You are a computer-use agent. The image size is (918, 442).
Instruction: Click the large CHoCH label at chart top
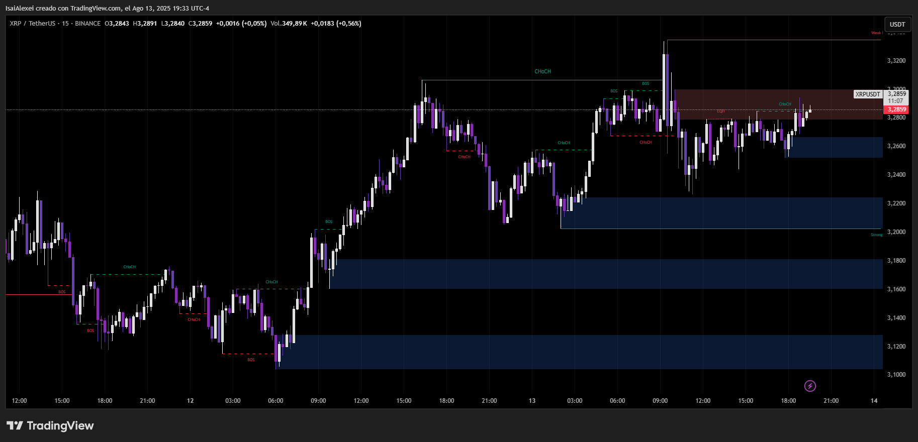pyautogui.click(x=542, y=72)
